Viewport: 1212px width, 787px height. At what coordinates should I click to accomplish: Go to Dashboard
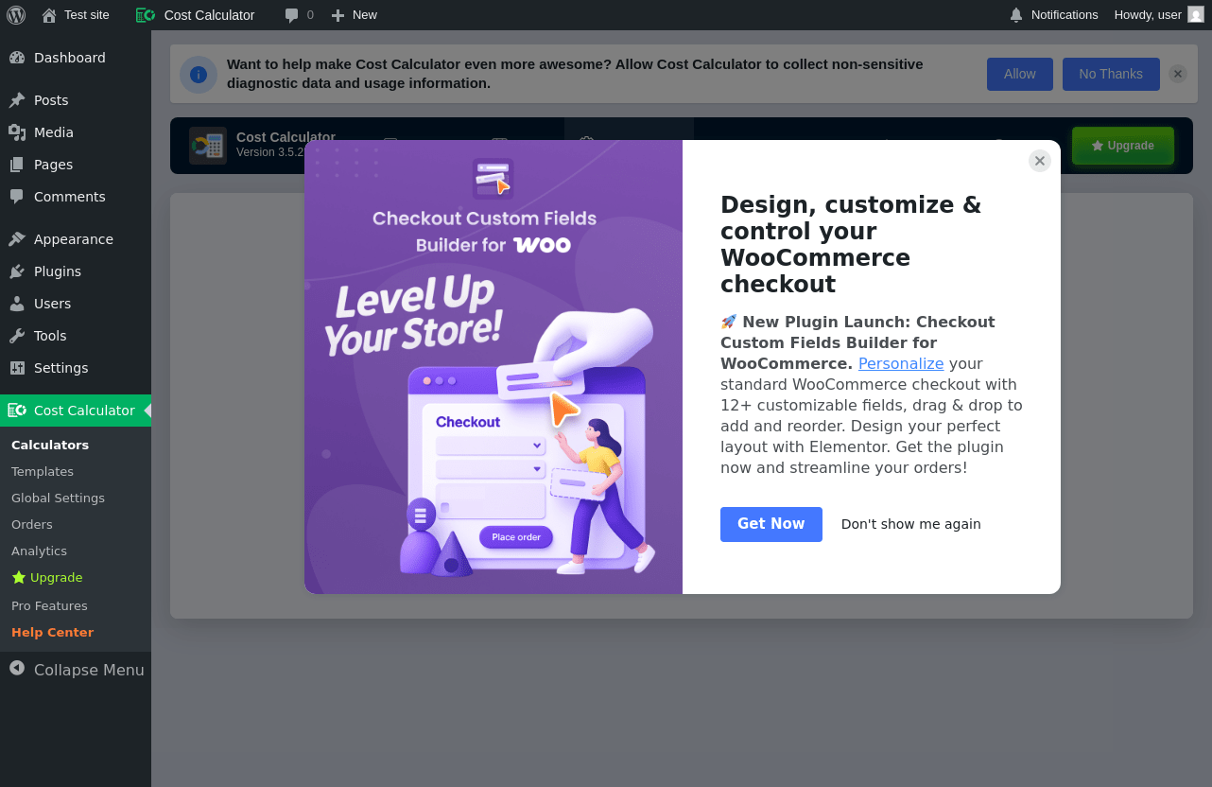[76, 58]
